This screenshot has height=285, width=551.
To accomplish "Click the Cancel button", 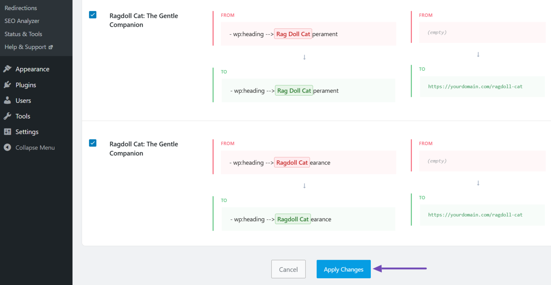I will pyautogui.click(x=288, y=269).
